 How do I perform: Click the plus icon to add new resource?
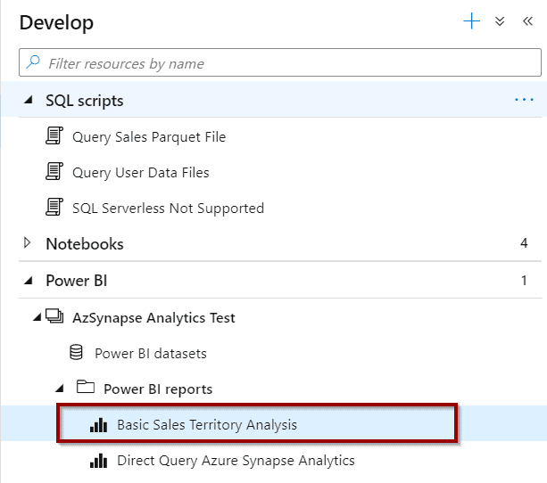coord(472,21)
